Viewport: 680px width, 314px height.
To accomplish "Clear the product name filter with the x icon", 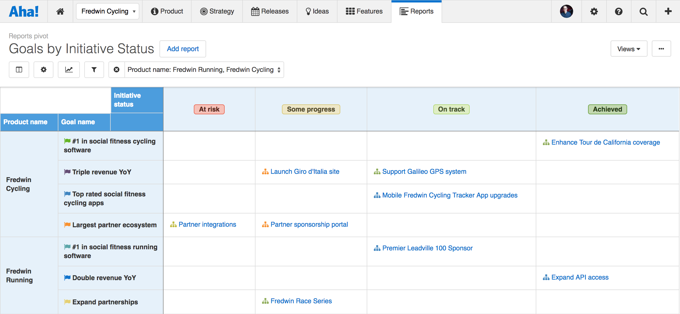I will pyautogui.click(x=116, y=70).
